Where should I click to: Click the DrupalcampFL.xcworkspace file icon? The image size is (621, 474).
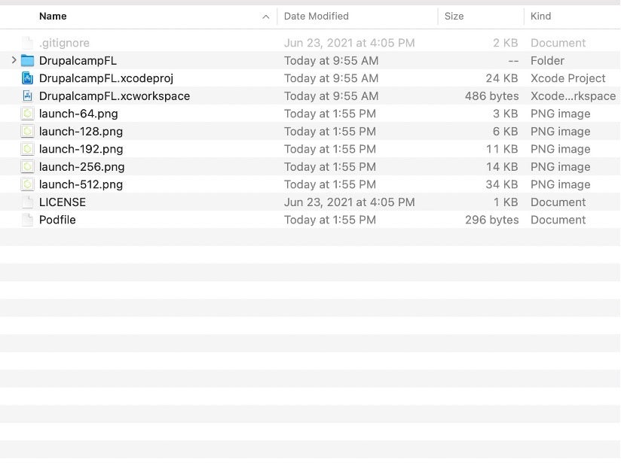coord(28,96)
